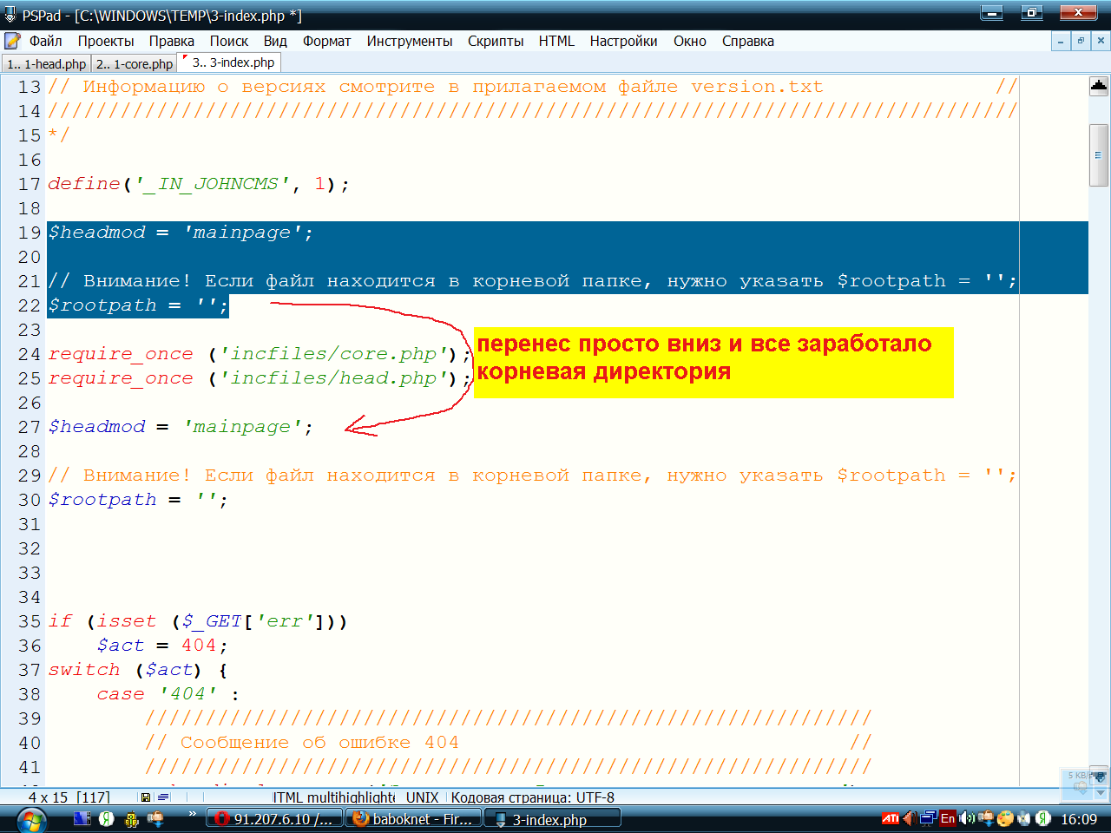Click the word-wrap lines icon in status bar
The height and width of the screenshot is (833, 1111).
pos(163,797)
